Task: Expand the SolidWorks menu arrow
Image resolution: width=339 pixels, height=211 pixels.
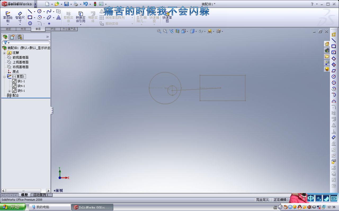Action: (x=35, y=4)
